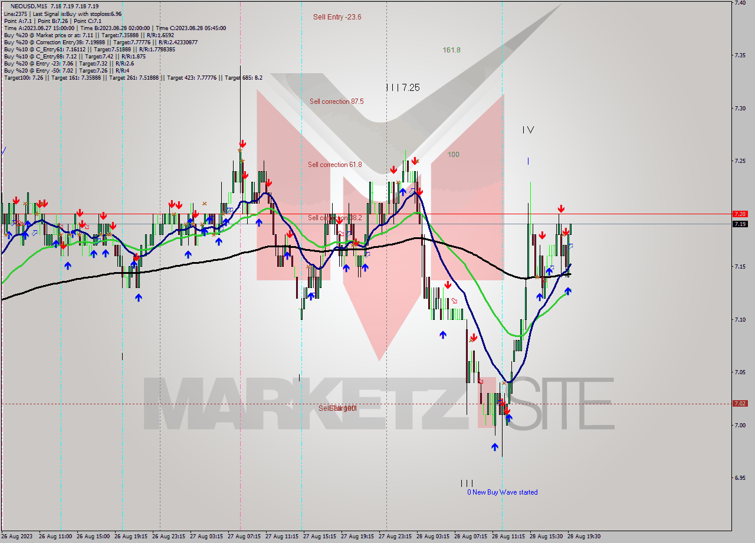Click the '27 Aug 03:15' time axis label
The width and height of the screenshot is (755, 543).
(206, 537)
